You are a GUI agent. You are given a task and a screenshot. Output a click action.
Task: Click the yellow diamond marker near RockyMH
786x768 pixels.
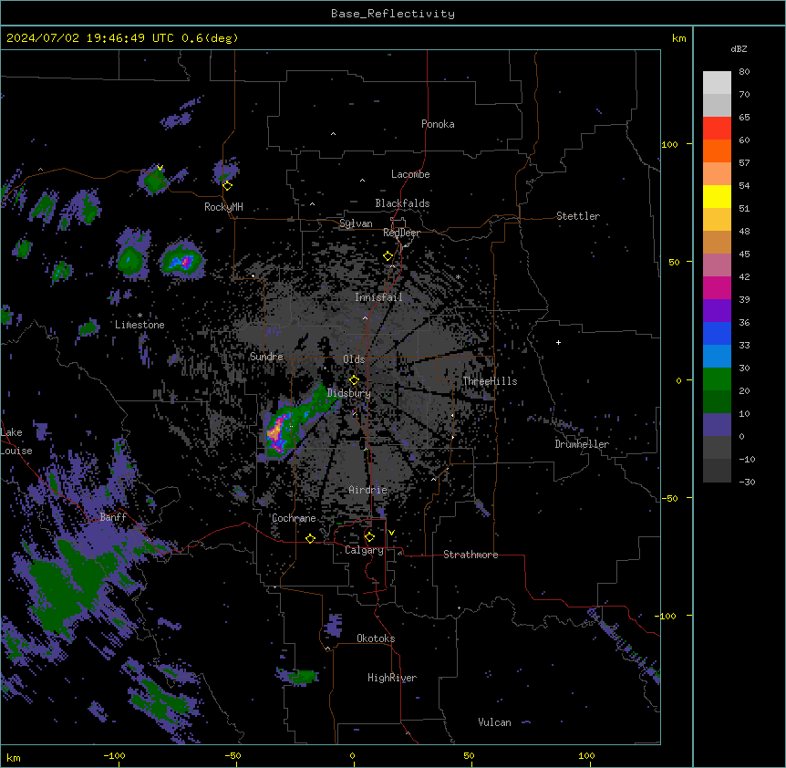coord(227,185)
